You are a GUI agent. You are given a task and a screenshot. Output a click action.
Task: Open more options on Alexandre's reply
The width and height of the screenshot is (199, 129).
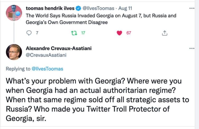click(192, 48)
